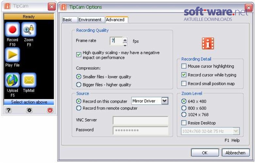
Task: Select 1024 x 768 zoom level
Action: click(184, 114)
